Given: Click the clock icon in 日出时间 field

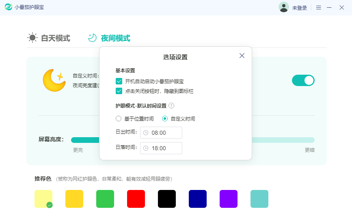Looking at the screenshot, I should tap(146, 133).
